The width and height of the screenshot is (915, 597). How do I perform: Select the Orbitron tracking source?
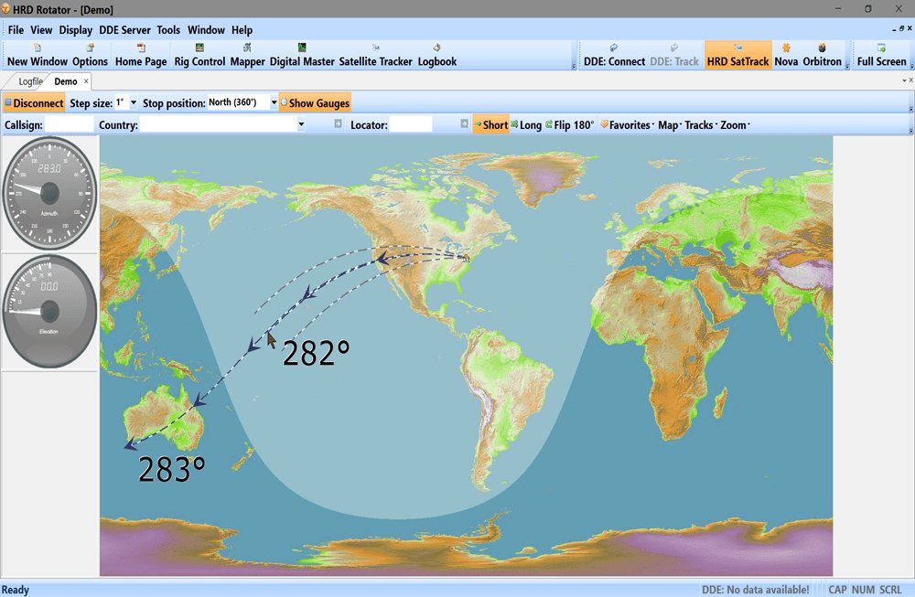pos(822,56)
